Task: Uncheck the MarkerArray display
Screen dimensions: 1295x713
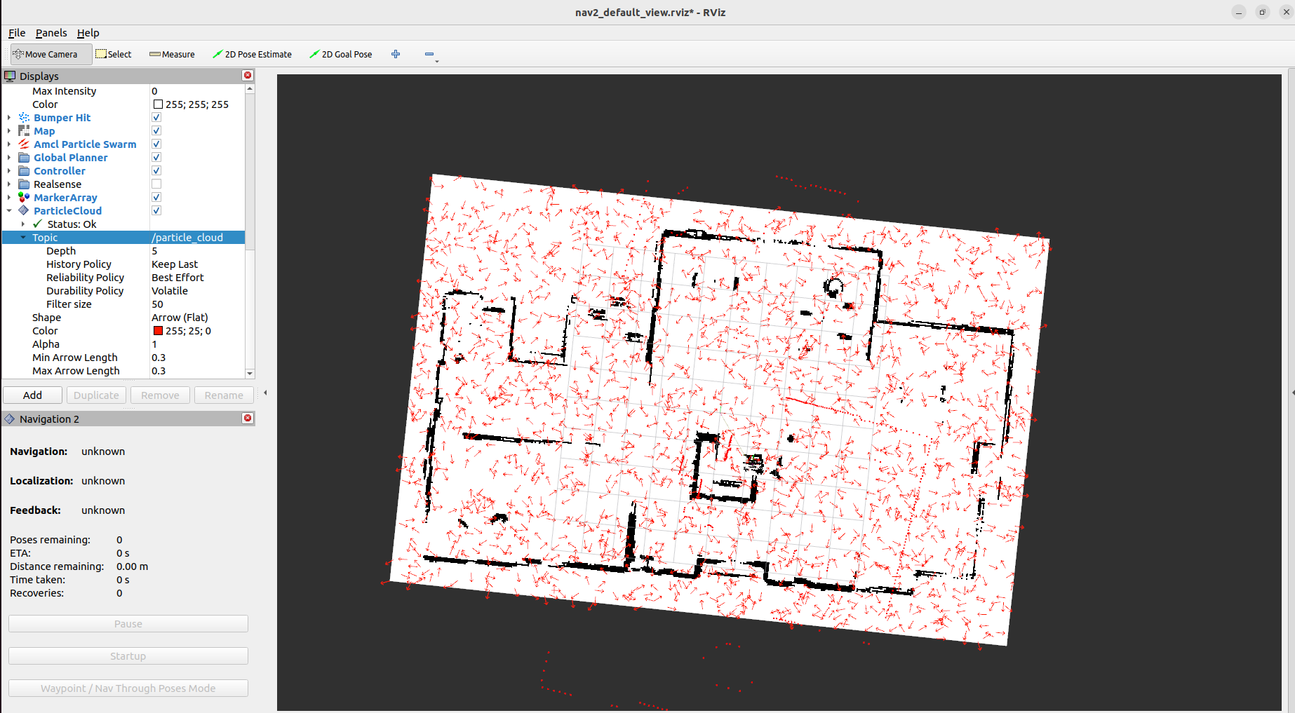Action: click(x=156, y=197)
